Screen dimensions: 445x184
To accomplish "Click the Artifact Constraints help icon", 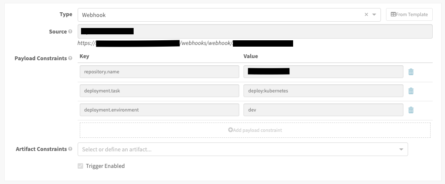I will pos(70,149).
